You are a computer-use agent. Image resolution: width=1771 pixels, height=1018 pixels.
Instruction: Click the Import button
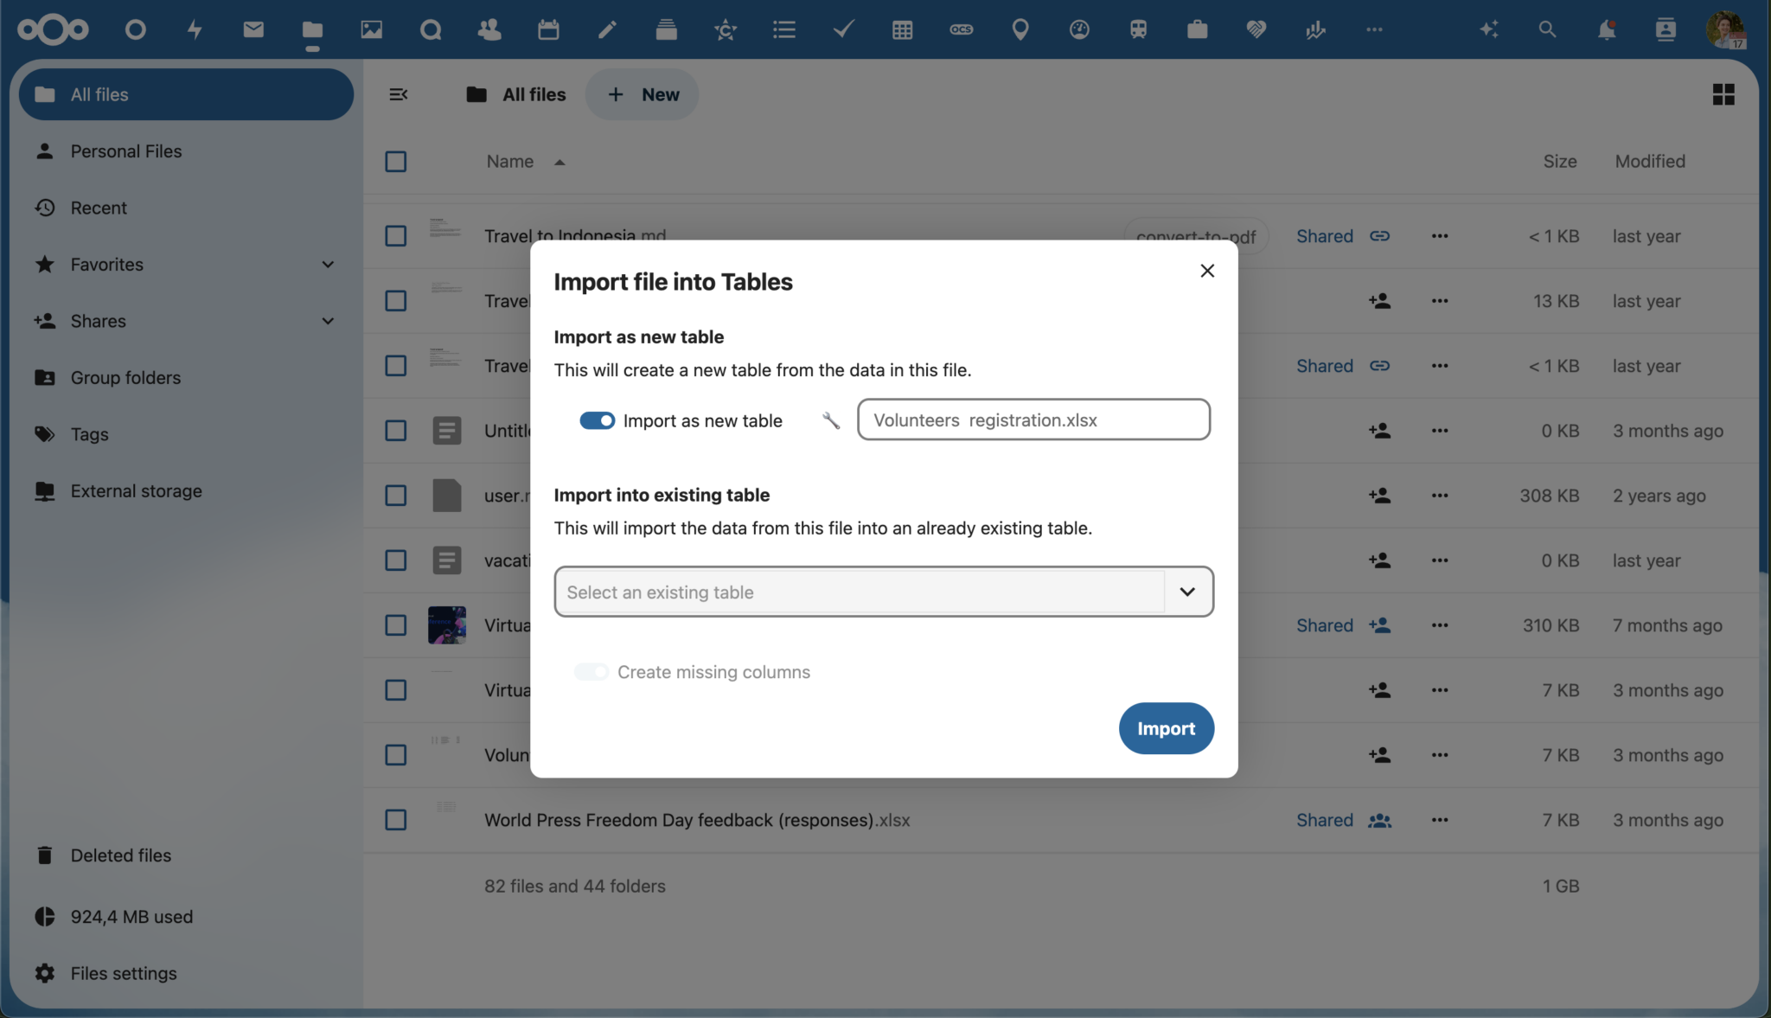tap(1166, 728)
